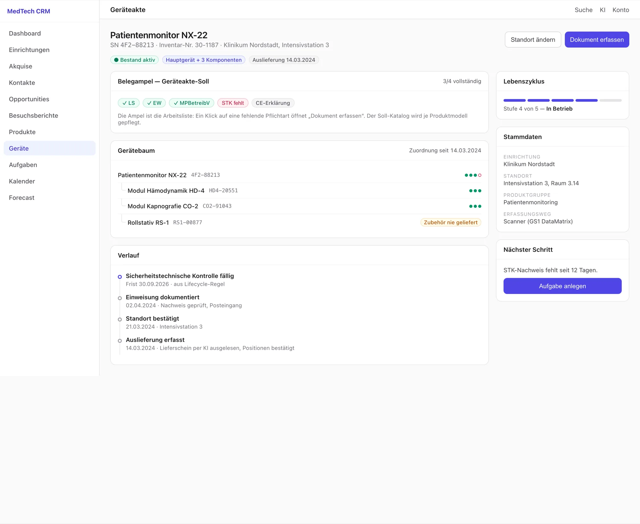The width and height of the screenshot is (640, 524).
Task: Click the Lebenszyklus progress bar
Action: point(562,100)
